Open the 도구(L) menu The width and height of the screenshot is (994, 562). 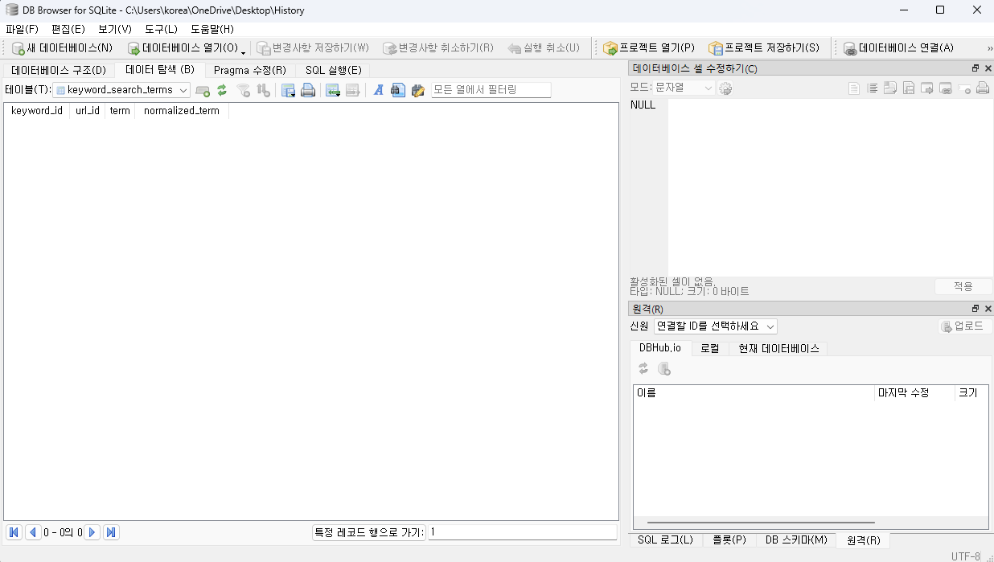161,29
